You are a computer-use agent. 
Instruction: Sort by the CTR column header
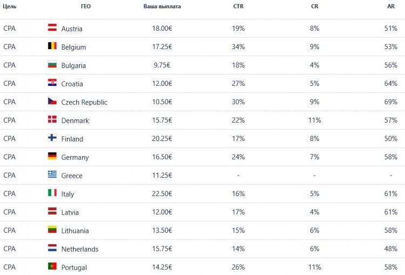click(x=238, y=6)
